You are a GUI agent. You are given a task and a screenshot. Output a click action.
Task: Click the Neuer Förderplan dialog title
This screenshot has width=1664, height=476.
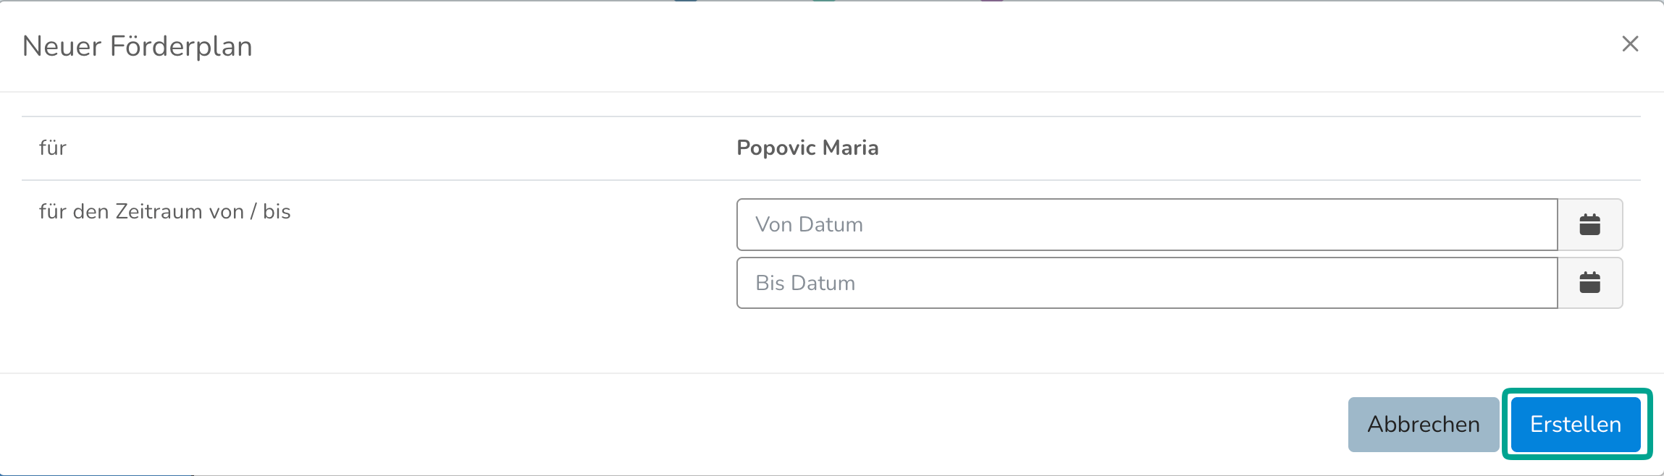point(138,46)
